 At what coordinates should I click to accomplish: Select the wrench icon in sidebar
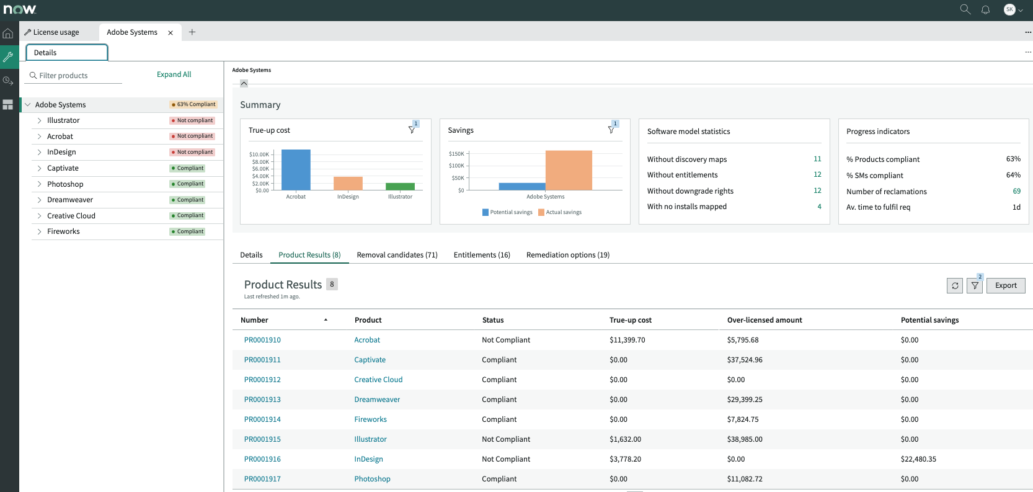(x=8, y=57)
